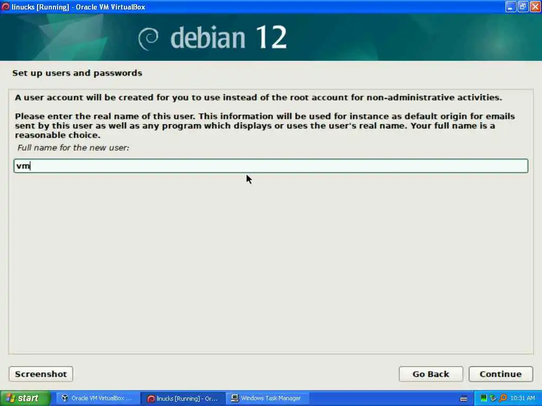Click the Windows flag logo on Start

11,398
